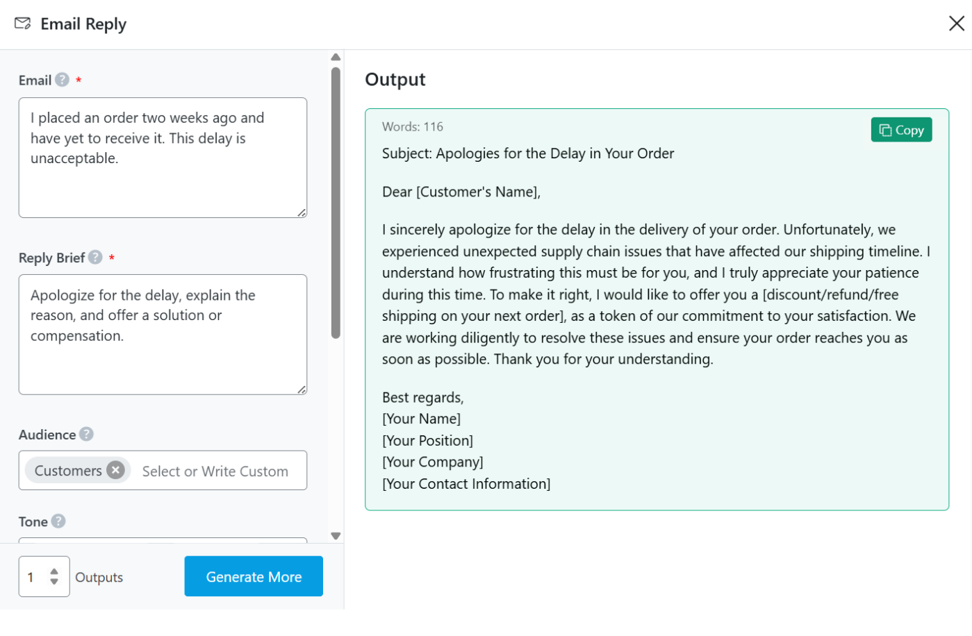Click the Email help question mark icon
Viewport: 972px width, 636px height.
tap(63, 80)
